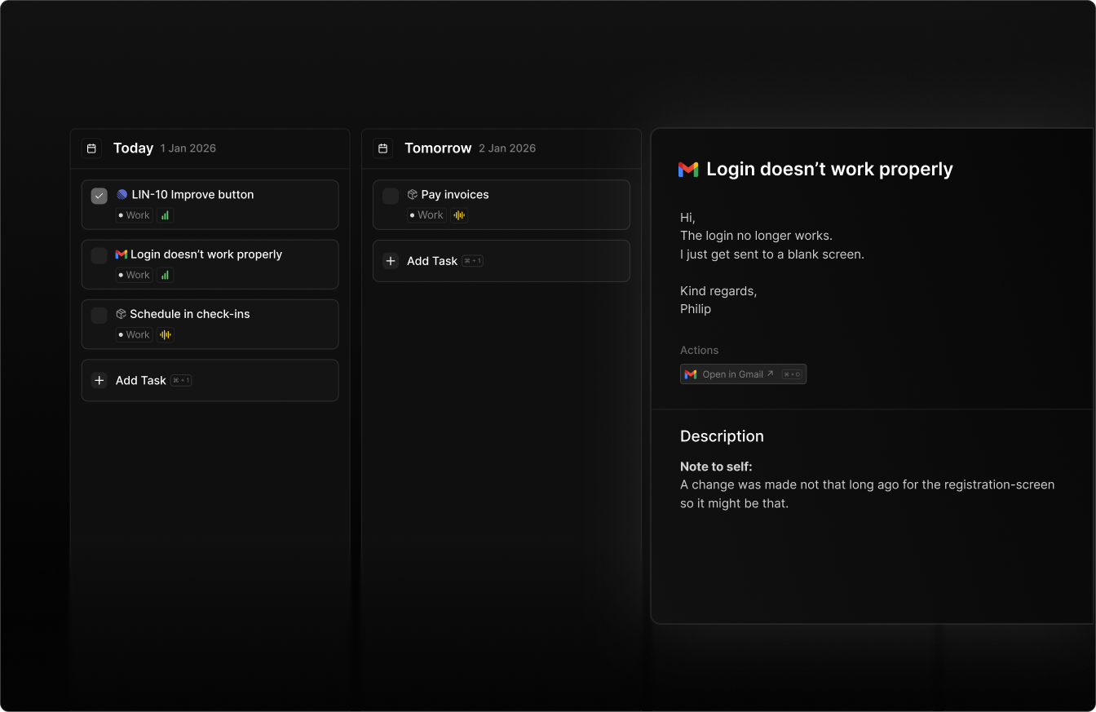Click the box icon on Schedule in check-ins
Viewport: 1096px width, 712px height.
(121, 314)
